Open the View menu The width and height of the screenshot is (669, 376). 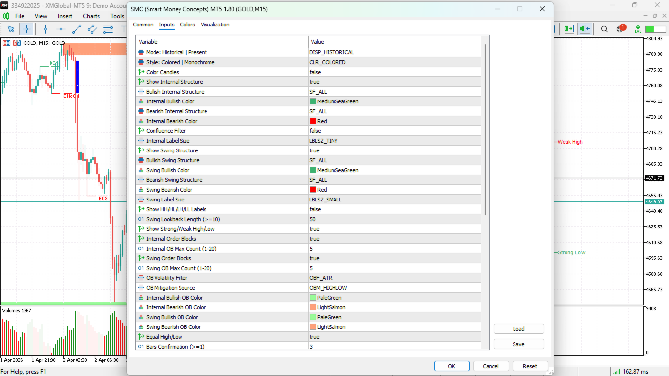coord(41,16)
